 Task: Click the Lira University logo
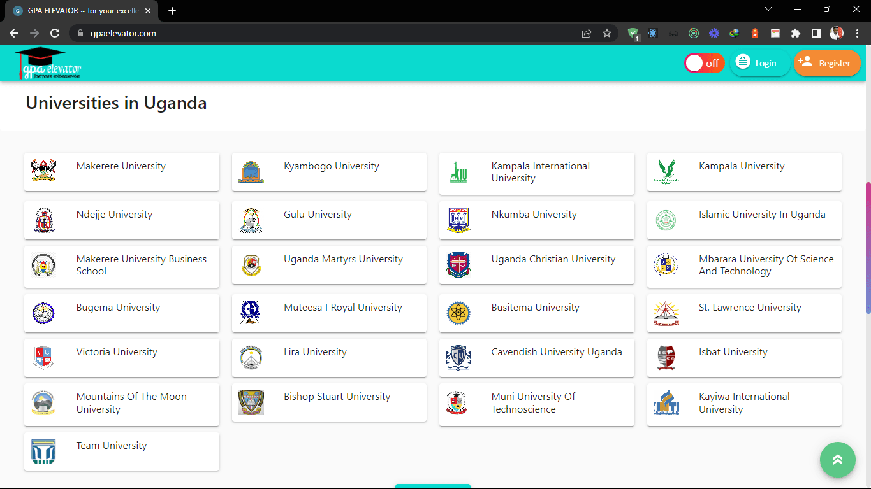pyautogui.click(x=251, y=357)
